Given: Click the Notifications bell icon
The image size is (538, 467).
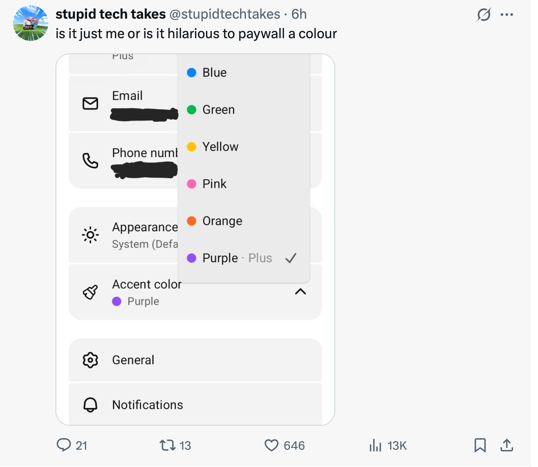Looking at the screenshot, I should (x=90, y=404).
